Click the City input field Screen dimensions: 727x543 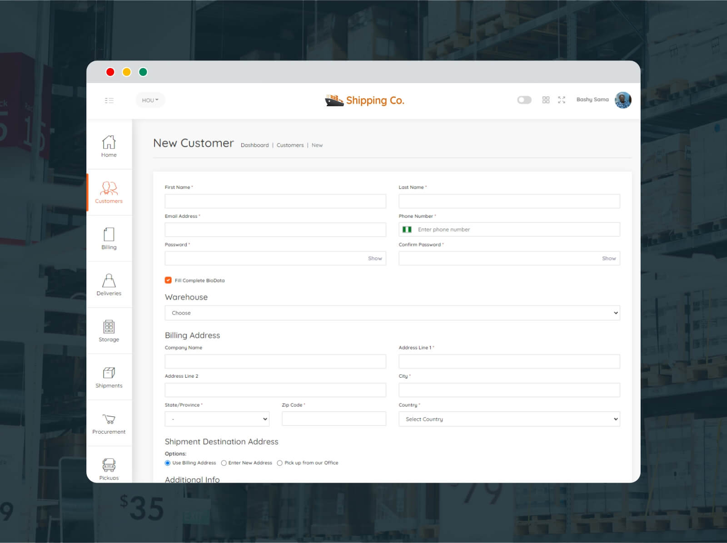(x=509, y=390)
